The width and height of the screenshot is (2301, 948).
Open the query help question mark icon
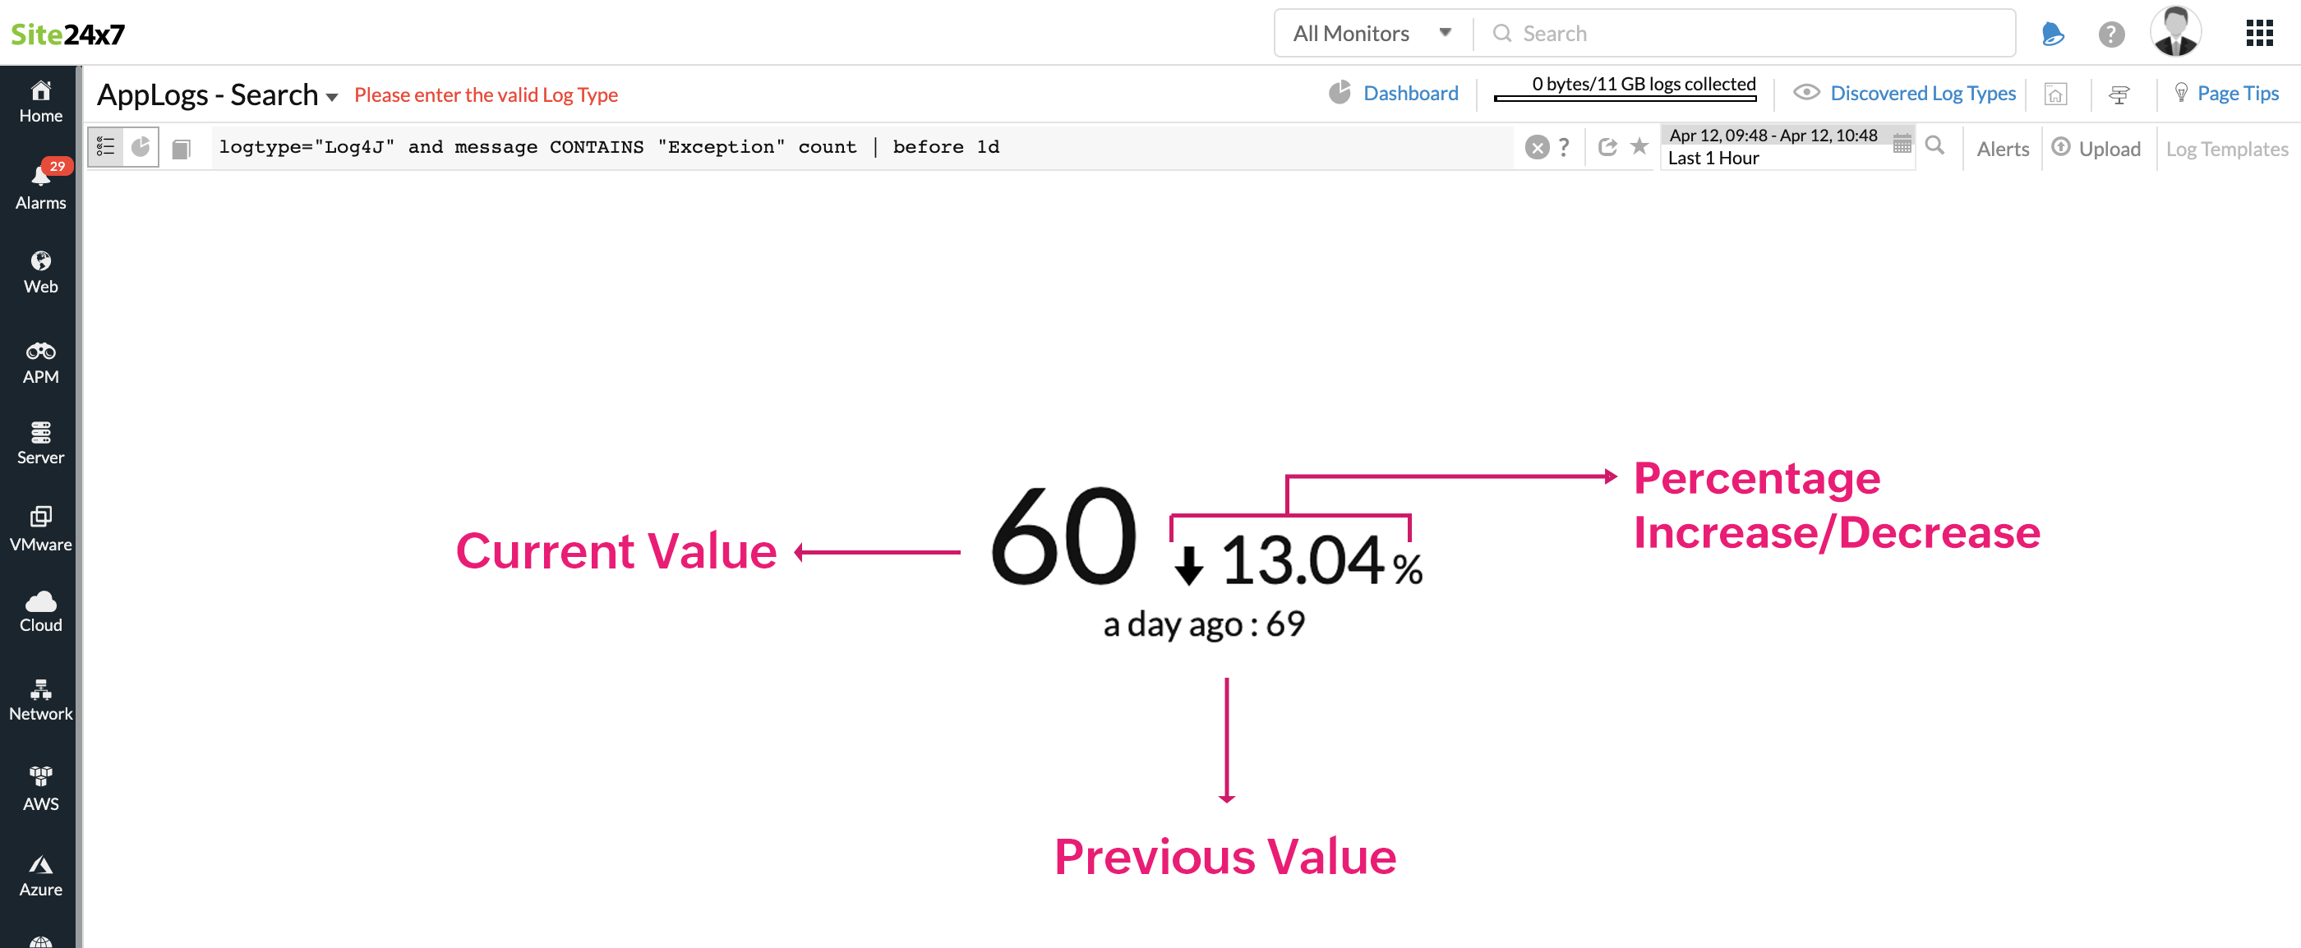click(1563, 147)
